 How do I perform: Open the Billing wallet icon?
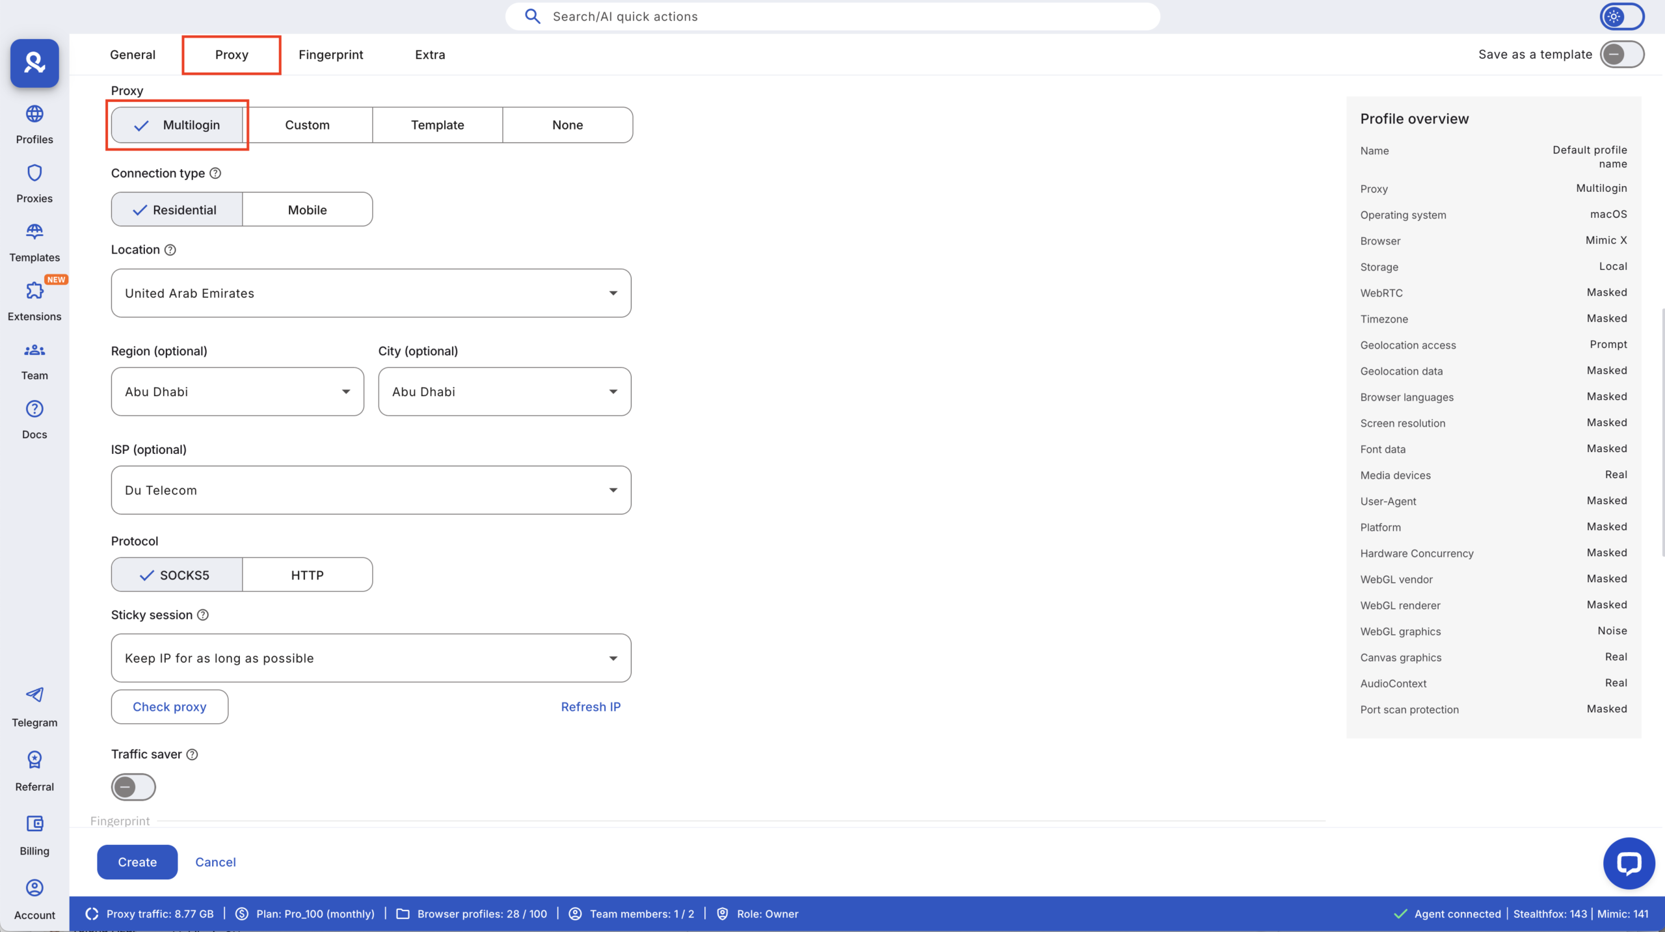34,824
